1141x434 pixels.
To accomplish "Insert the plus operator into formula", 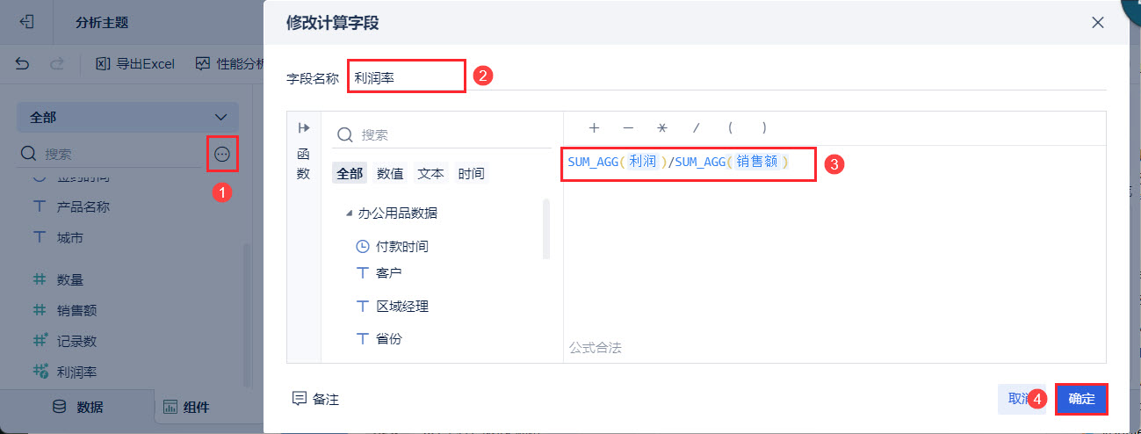I will (594, 128).
